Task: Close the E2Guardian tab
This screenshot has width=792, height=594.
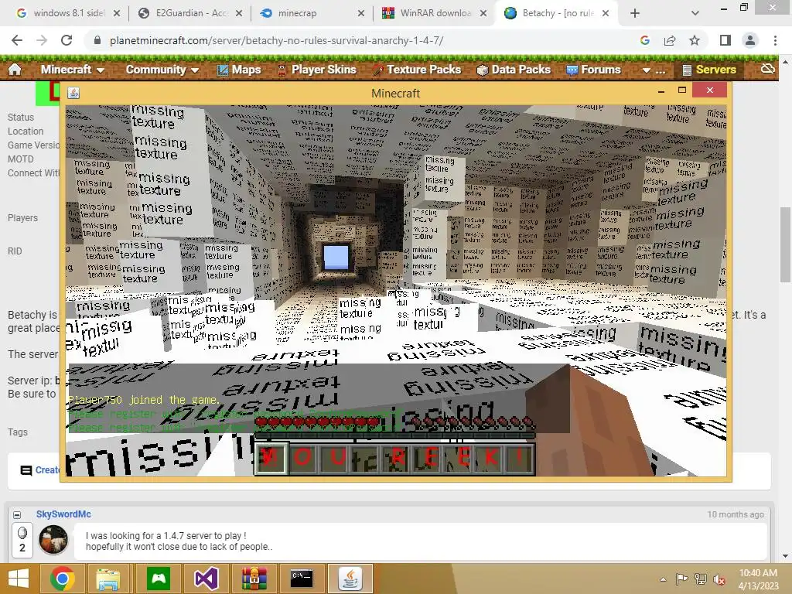Action: 239,14
